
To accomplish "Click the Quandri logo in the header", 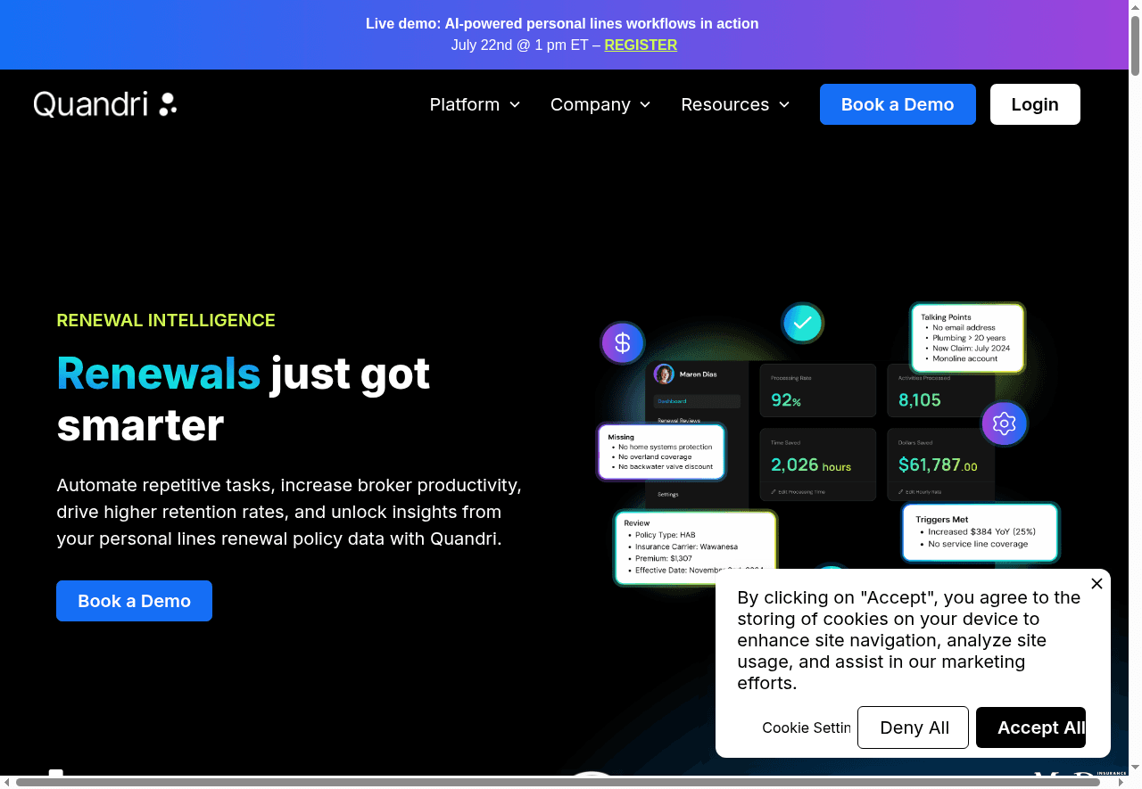I will (x=105, y=104).
